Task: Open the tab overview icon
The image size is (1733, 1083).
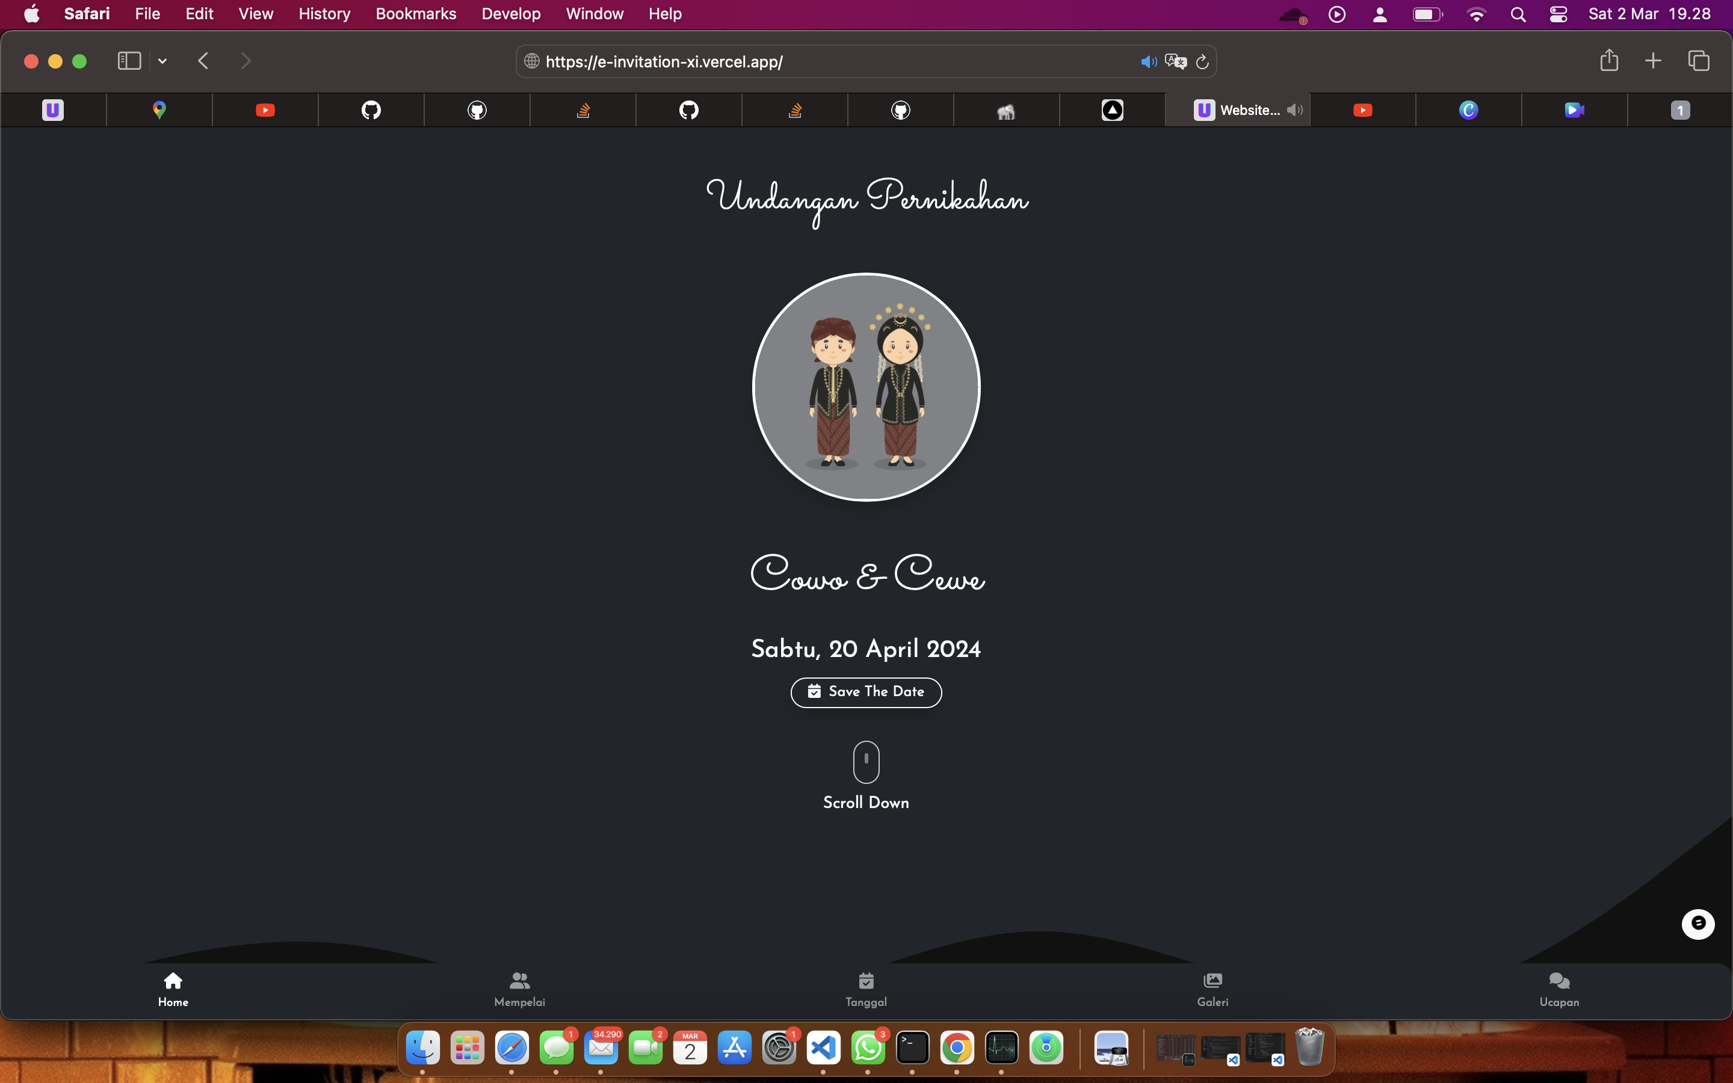Action: [x=1699, y=61]
